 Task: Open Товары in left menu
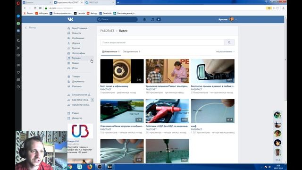76,76
